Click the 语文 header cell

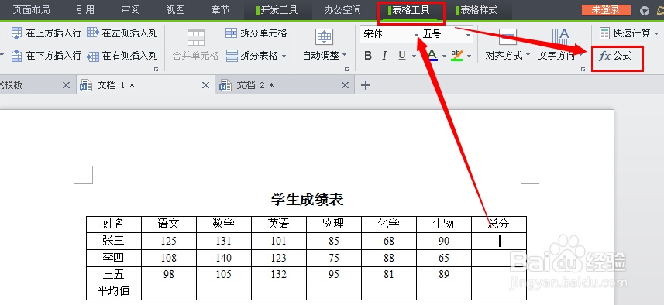(169, 224)
